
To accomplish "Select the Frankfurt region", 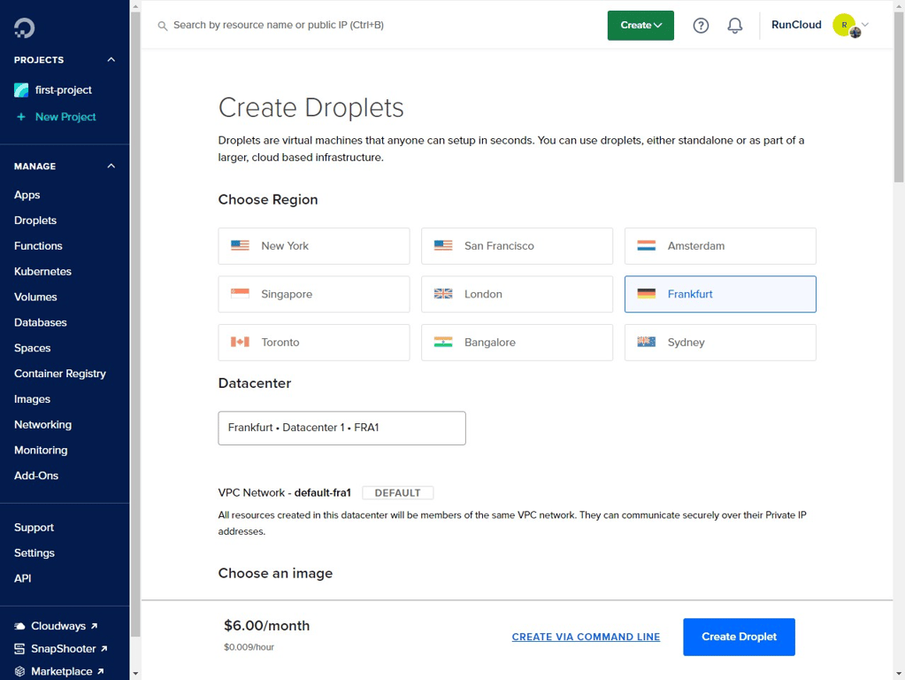I will [720, 294].
